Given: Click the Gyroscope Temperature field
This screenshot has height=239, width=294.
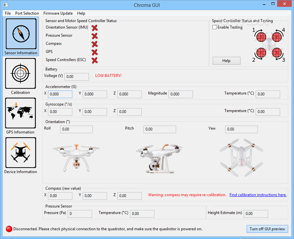Looking at the screenshot, I should coord(268,112).
